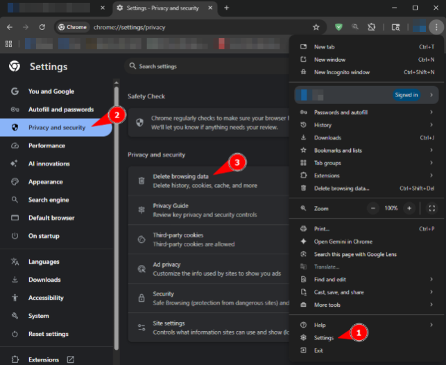Increase zoom with the plus button
446x365 pixels.
pyautogui.click(x=409, y=208)
